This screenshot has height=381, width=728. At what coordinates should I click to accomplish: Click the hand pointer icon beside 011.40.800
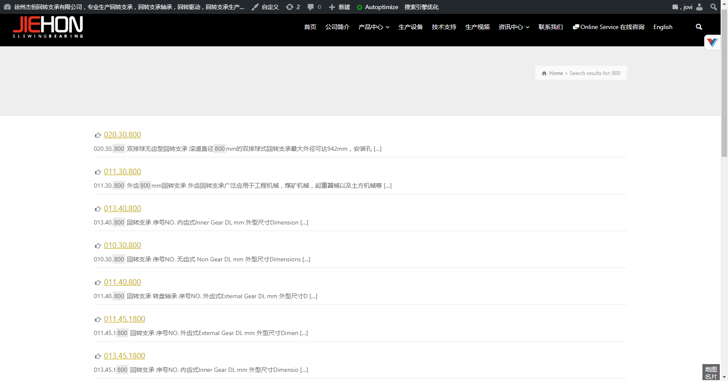click(98, 283)
